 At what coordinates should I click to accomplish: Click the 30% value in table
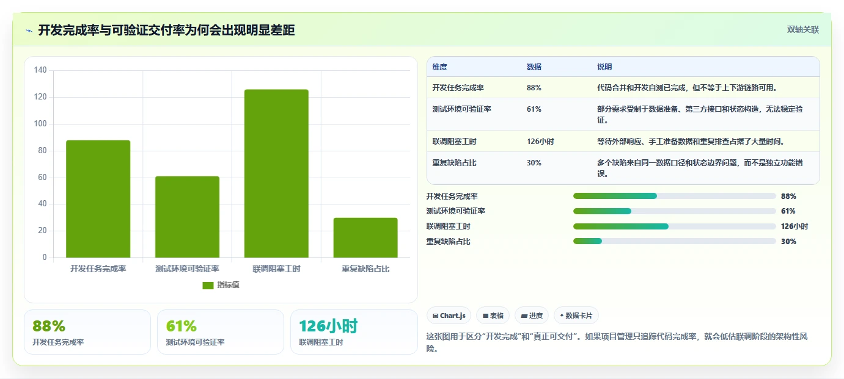tap(534, 163)
